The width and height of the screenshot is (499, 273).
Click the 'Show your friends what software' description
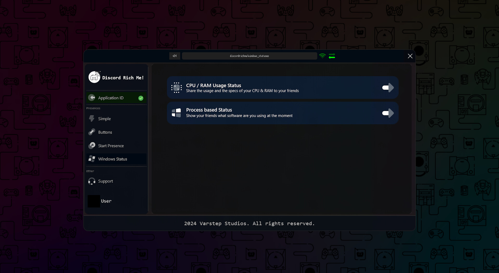(x=239, y=116)
